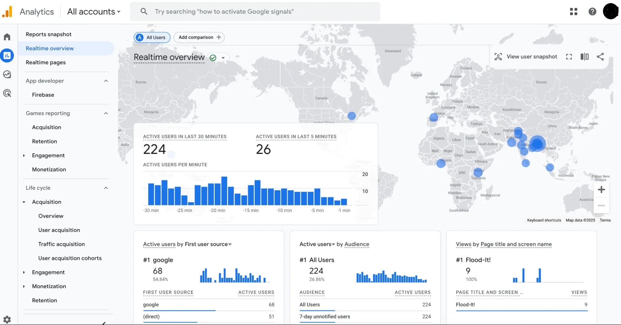The width and height of the screenshot is (621, 325).
Task: Click the Add comparison button
Action: click(x=199, y=37)
